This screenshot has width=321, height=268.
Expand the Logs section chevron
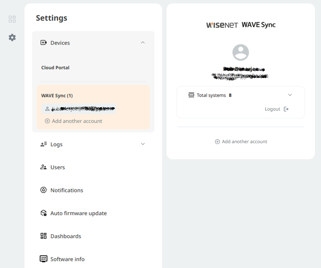click(x=143, y=144)
